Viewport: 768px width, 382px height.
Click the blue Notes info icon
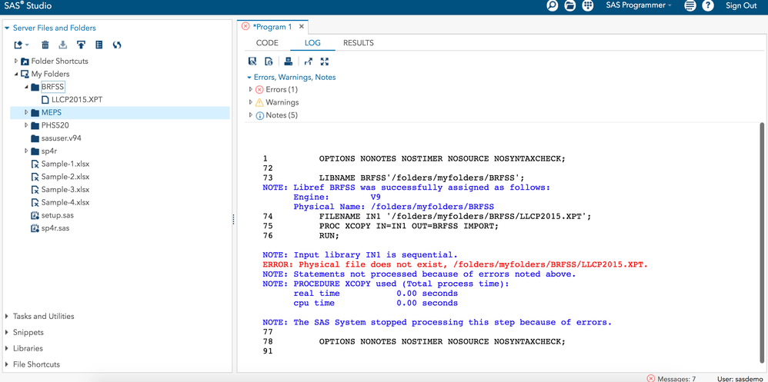point(259,115)
